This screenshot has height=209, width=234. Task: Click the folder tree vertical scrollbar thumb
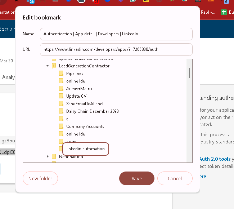pos(189,73)
